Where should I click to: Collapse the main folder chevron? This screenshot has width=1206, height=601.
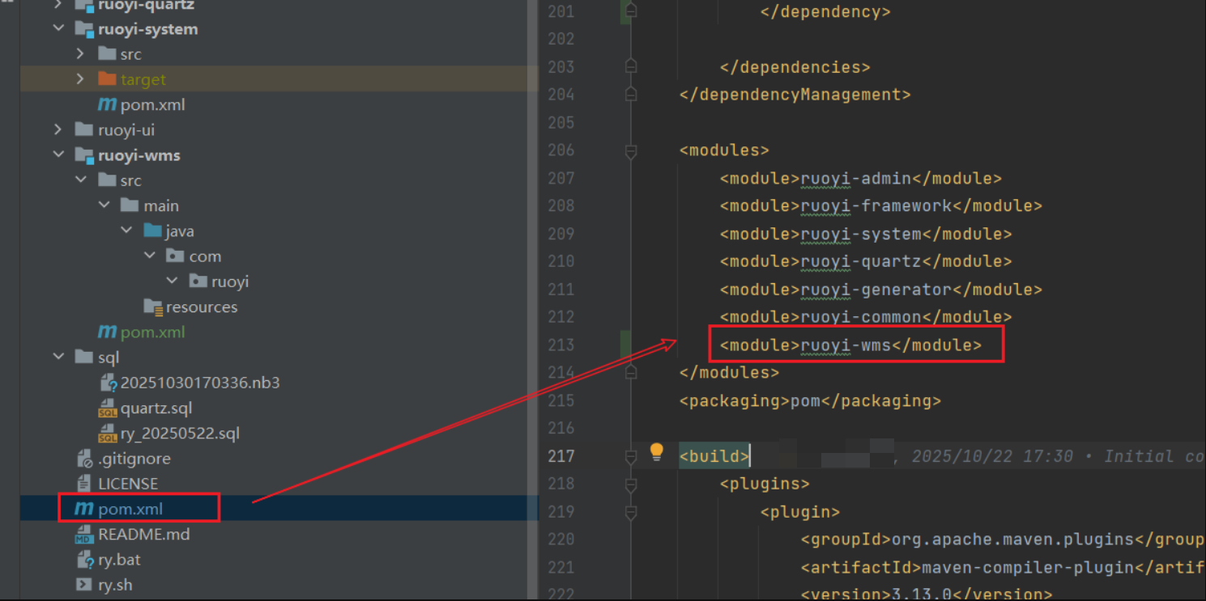(x=104, y=205)
